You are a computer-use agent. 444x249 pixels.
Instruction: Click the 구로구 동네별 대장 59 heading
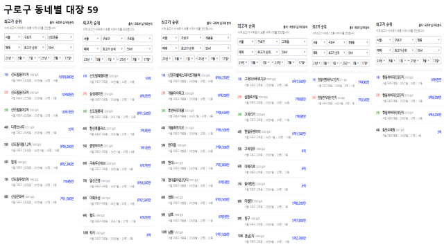pyautogui.click(x=51, y=10)
